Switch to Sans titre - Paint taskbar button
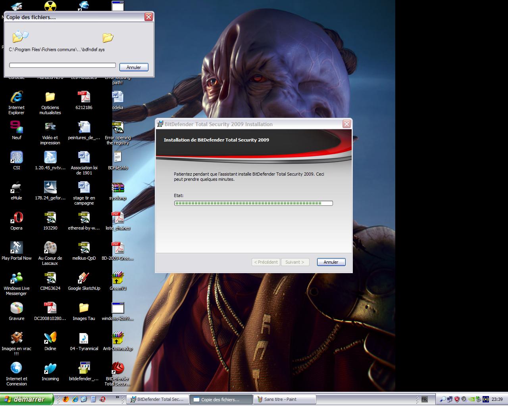This screenshot has width=508, height=406. [x=285, y=399]
